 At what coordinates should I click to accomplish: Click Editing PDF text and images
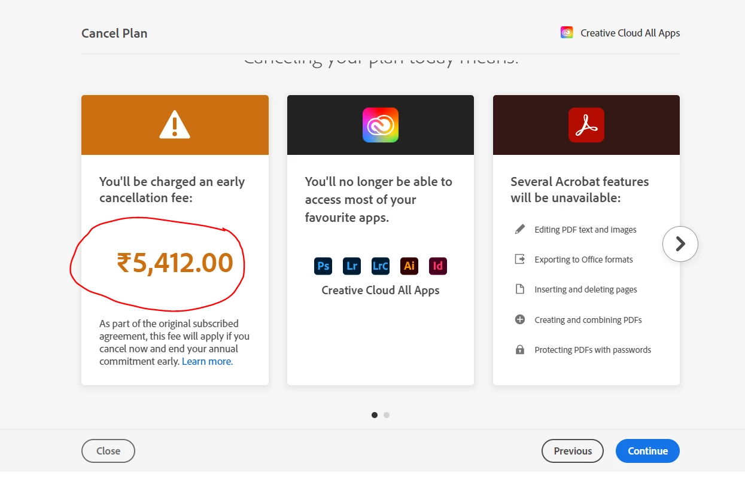[x=585, y=230]
